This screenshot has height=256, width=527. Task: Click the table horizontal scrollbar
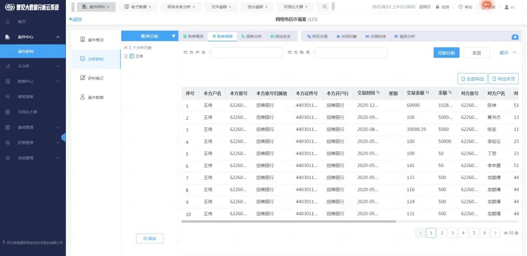tap(288, 221)
